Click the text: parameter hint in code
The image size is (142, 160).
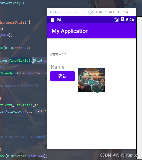(39, 111)
